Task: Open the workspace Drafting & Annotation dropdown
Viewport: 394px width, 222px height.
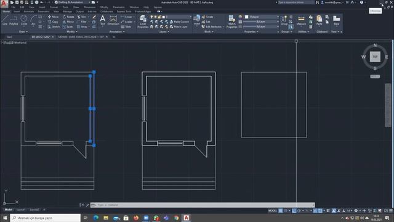Action: pos(73,2)
